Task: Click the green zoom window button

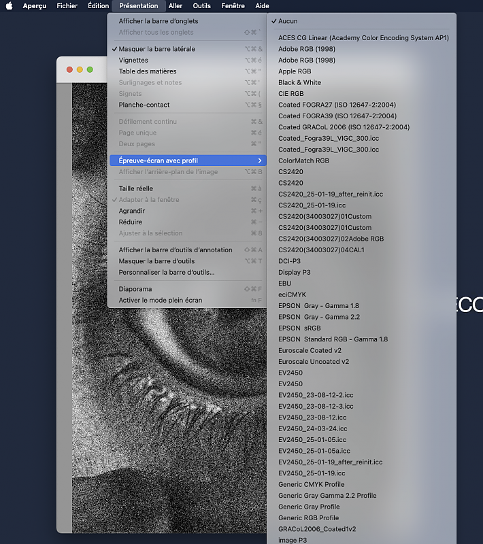Action: [90, 69]
